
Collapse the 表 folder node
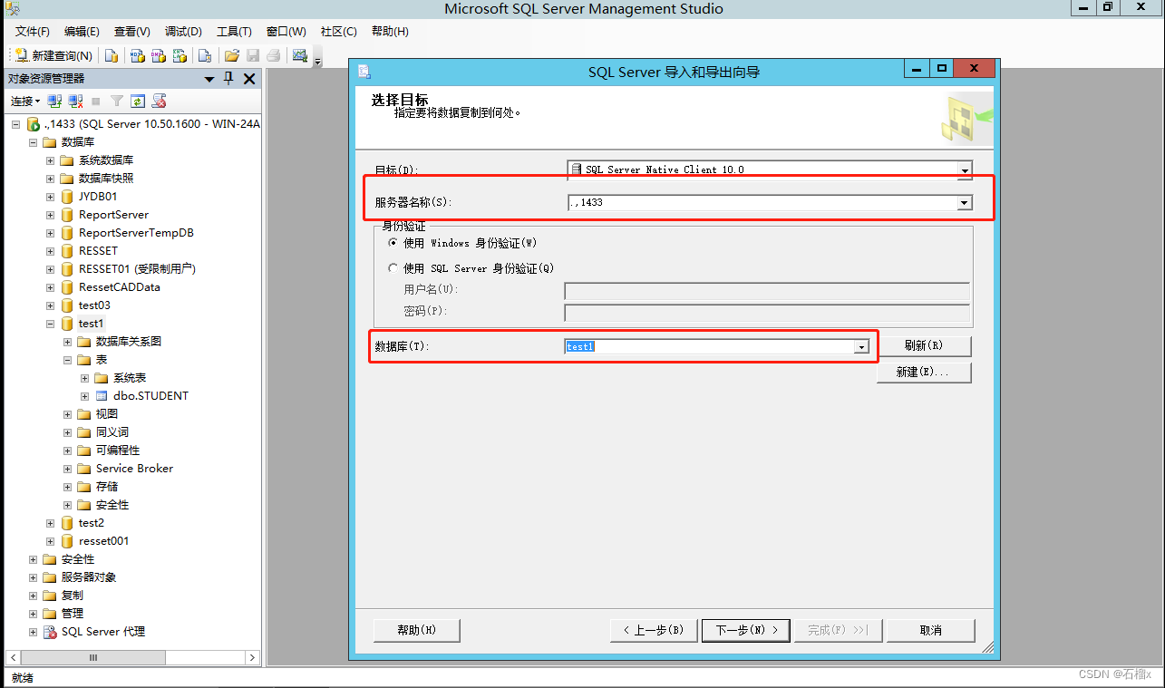[68, 360]
